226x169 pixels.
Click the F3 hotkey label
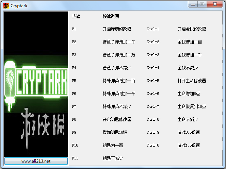pos(74,55)
